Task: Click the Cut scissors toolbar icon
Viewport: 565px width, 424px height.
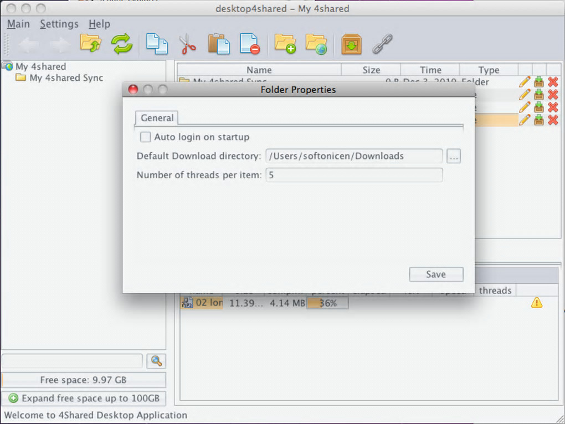Action: 188,44
